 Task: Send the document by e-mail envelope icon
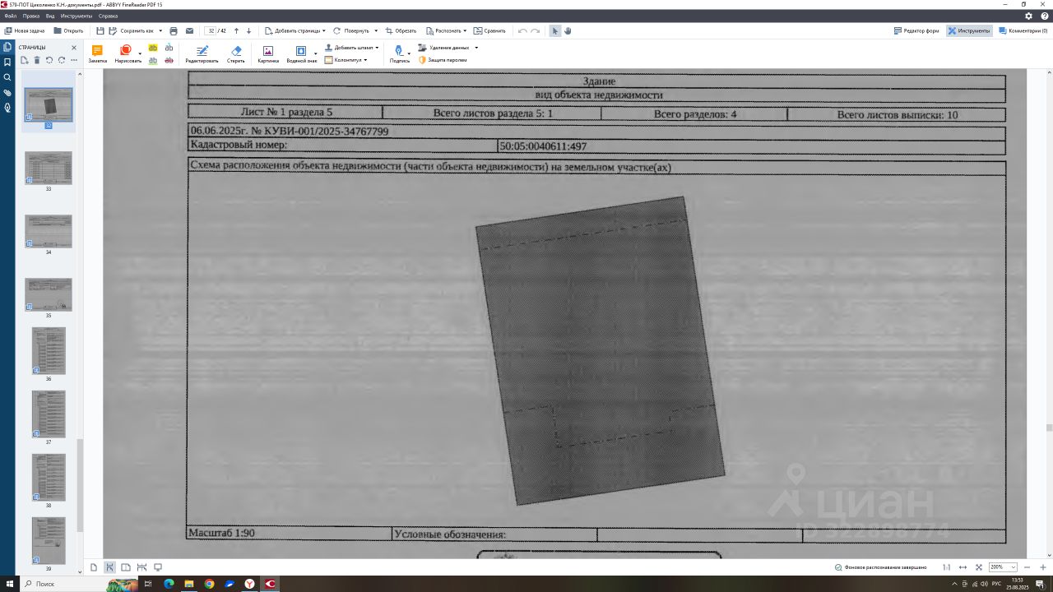coord(190,30)
